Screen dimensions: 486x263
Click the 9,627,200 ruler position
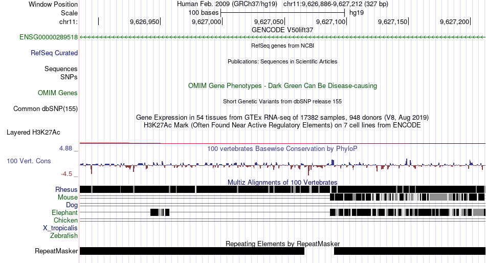[455, 21]
